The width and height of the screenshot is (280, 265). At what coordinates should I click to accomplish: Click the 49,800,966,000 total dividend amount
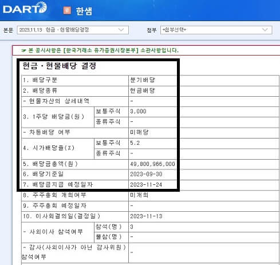[x=152, y=164]
